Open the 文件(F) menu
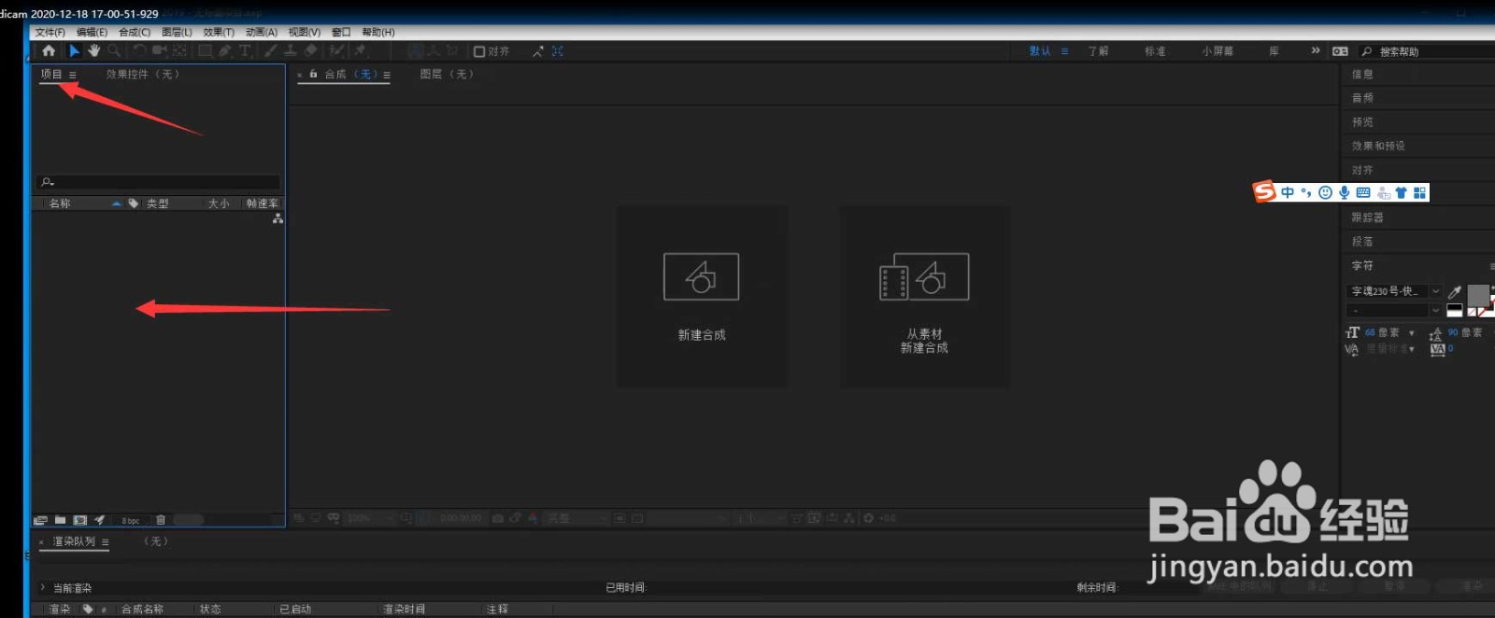This screenshot has height=618, width=1495. click(x=50, y=32)
